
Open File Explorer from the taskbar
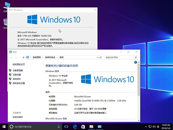pyautogui.click(x=91, y=127)
